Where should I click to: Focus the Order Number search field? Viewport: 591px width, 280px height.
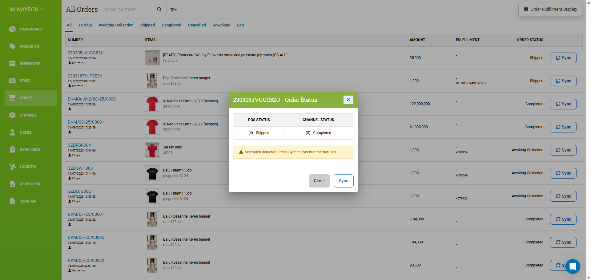coord(127,10)
